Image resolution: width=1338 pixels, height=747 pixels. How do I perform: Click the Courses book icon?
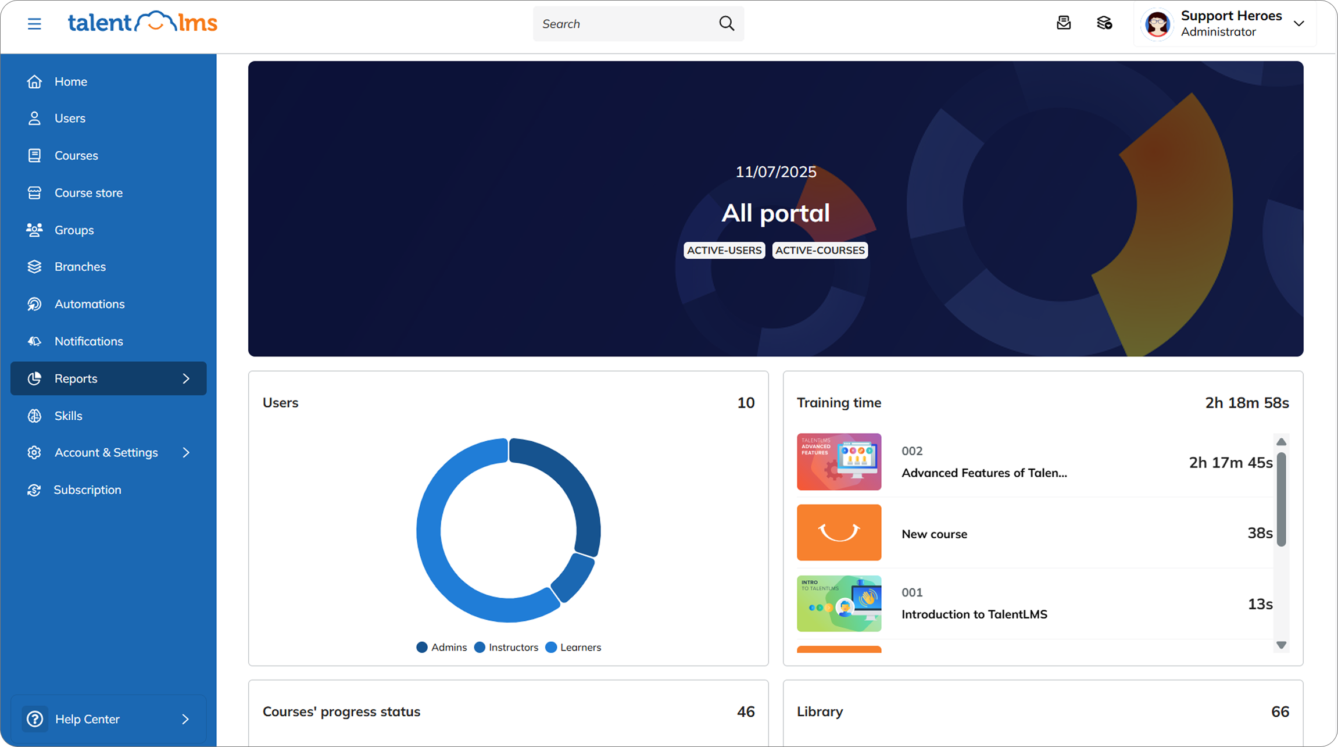(x=34, y=155)
